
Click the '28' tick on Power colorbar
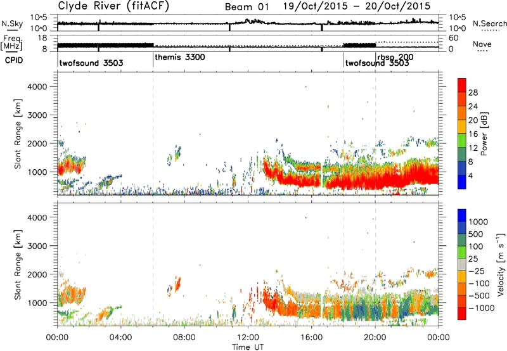[473, 93]
